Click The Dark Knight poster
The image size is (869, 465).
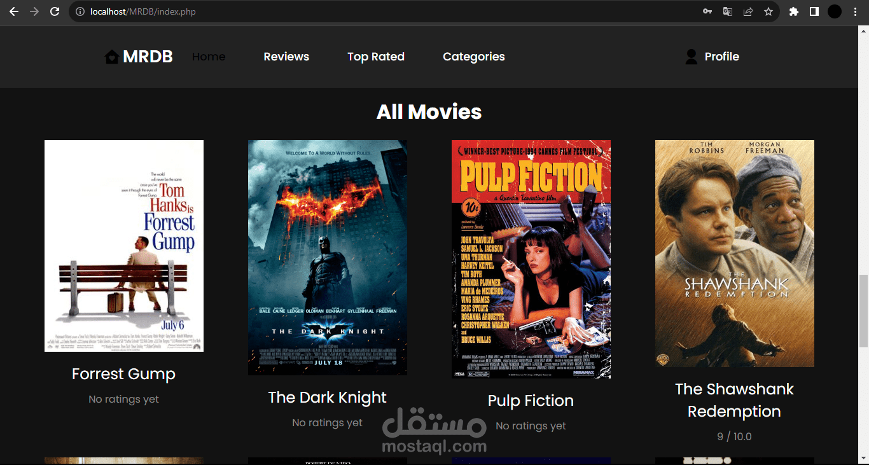click(327, 257)
